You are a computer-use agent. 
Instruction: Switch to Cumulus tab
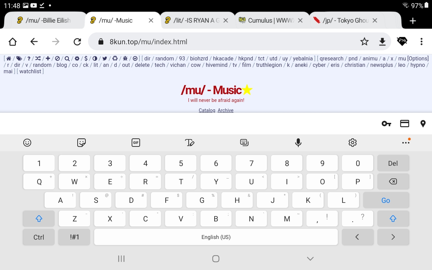click(267, 21)
